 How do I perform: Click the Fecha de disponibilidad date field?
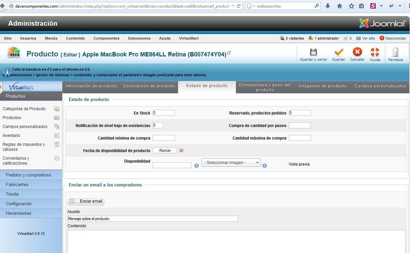pos(165,150)
